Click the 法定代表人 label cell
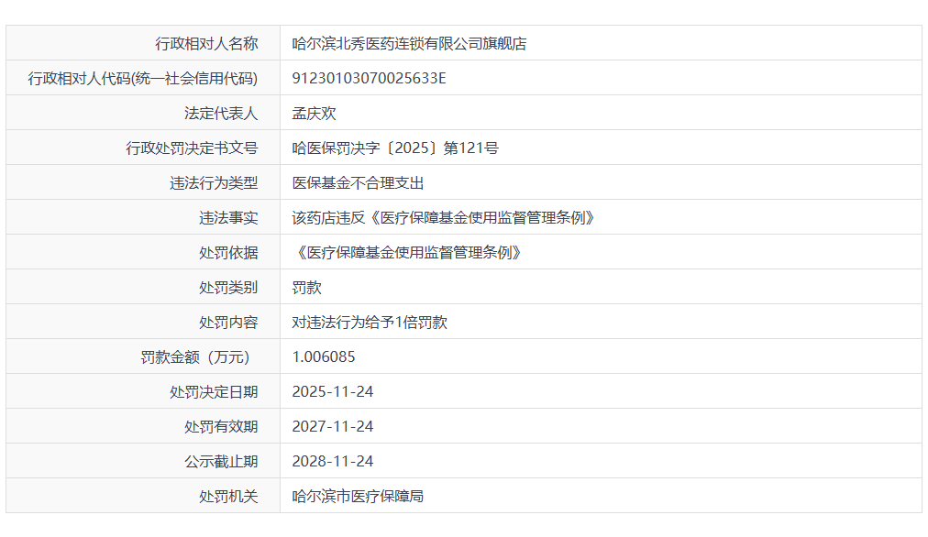The image size is (928, 537). click(221, 113)
